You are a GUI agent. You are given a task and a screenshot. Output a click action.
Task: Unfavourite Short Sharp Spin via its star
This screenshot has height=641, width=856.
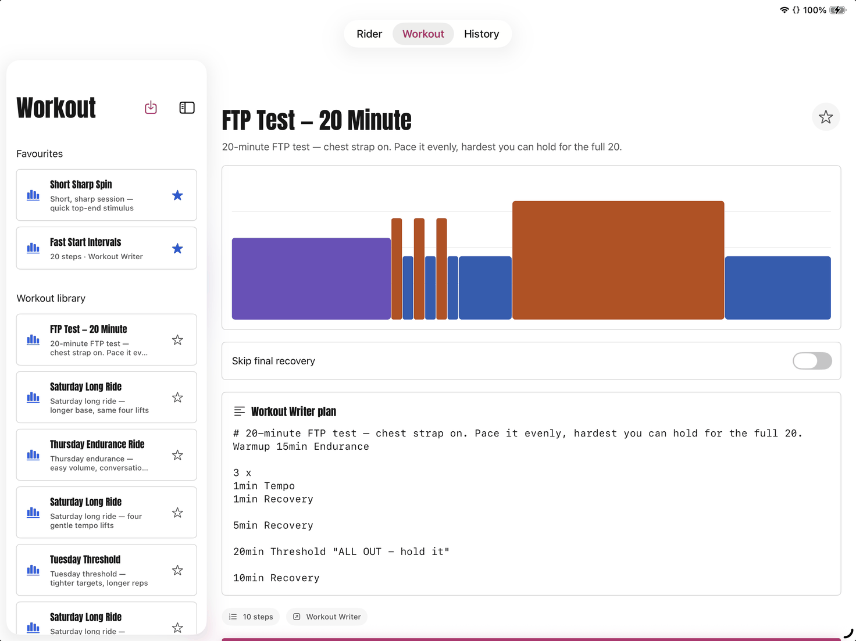pos(177,195)
